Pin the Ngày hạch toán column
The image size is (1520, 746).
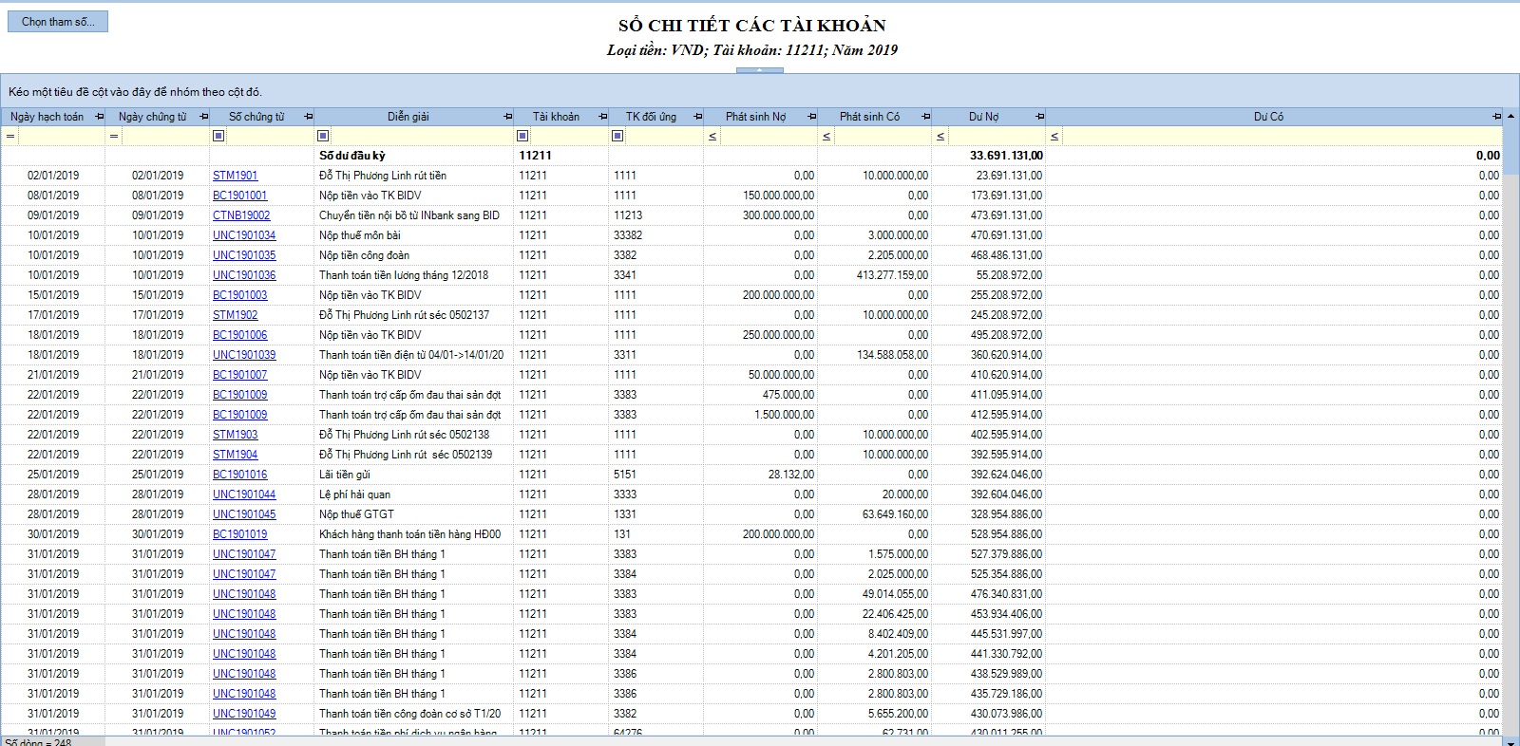(x=99, y=117)
